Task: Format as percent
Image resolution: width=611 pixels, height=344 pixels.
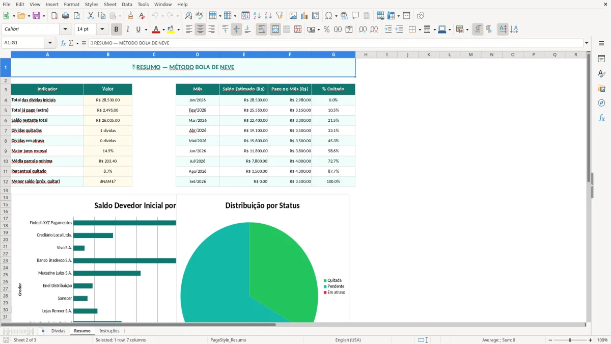Action: 326,30
